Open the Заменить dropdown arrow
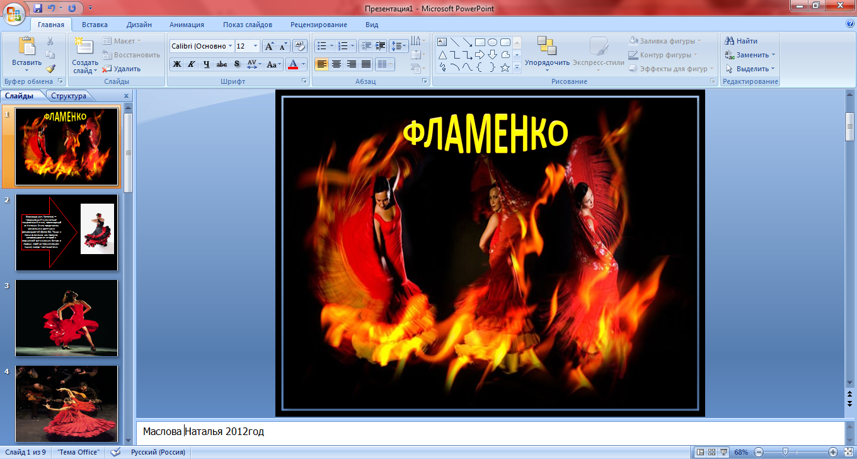The width and height of the screenshot is (857, 459). click(x=773, y=55)
